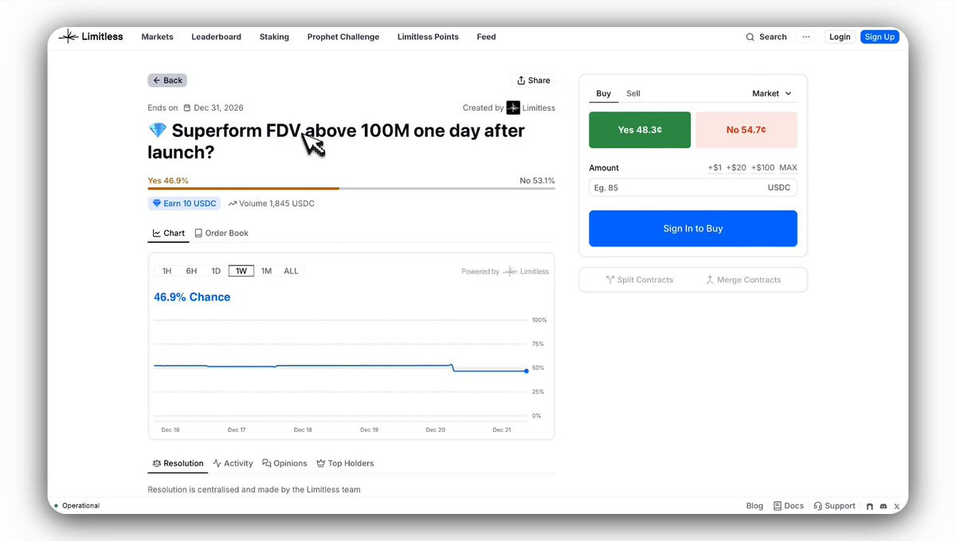
Task: Click the Login button
Action: click(840, 37)
